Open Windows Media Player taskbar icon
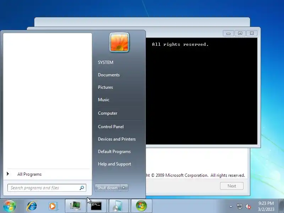 pyautogui.click(x=53, y=206)
